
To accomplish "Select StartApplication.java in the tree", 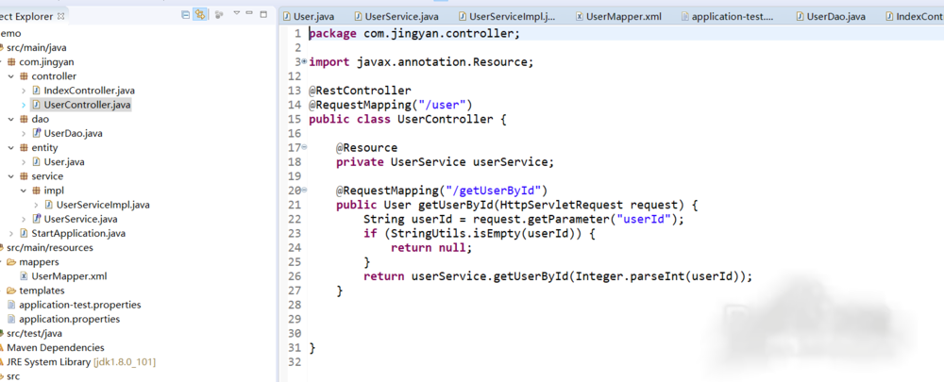I will 77,233.
